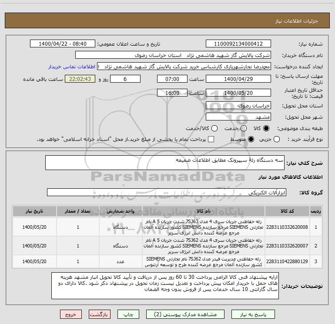The width and height of the screenshot is (335, 324).
Task: Select the متوسط purchase type radio
Action: coord(251,139)
